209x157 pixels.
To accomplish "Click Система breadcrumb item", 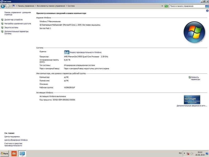I will (71, 6).
